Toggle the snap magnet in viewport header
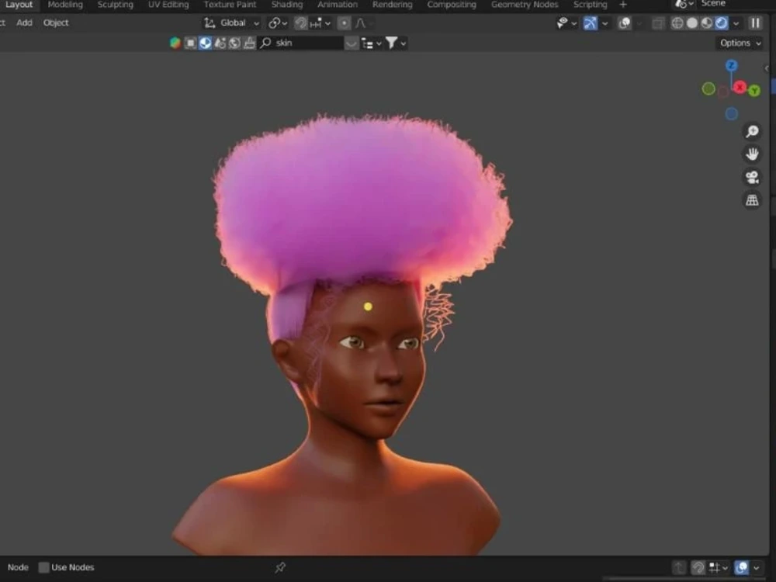The image size is (776, 582). (300, 23)
